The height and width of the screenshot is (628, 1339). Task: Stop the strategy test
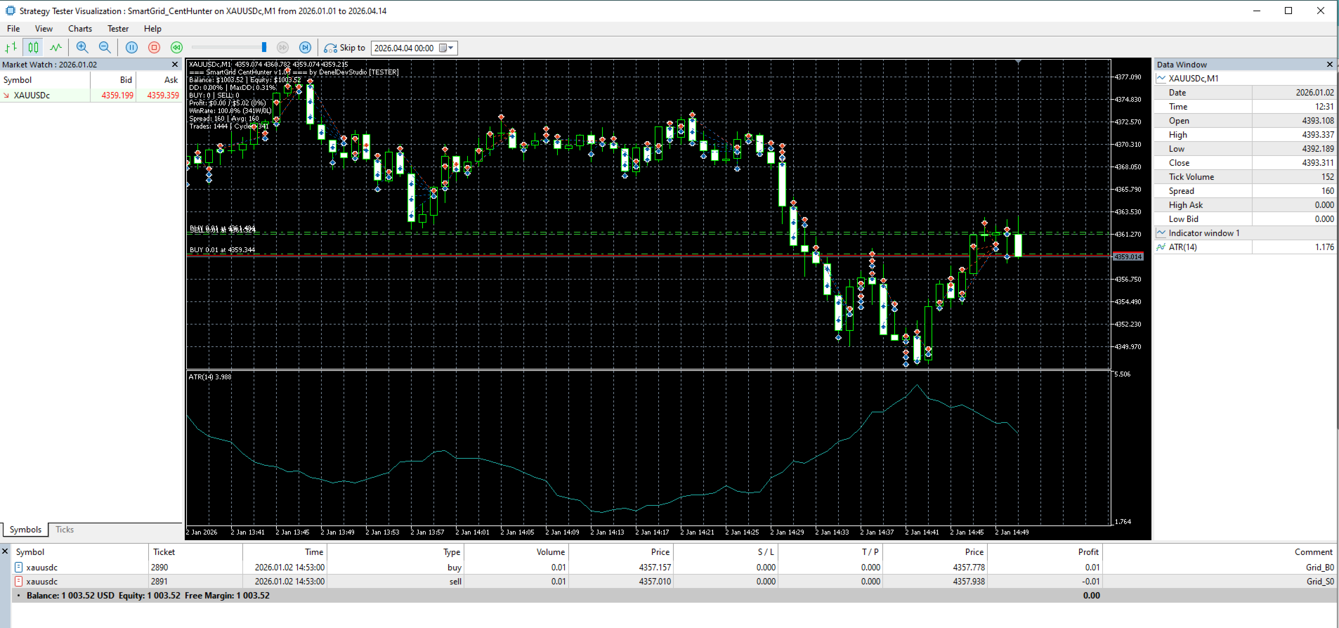(154, 48)
